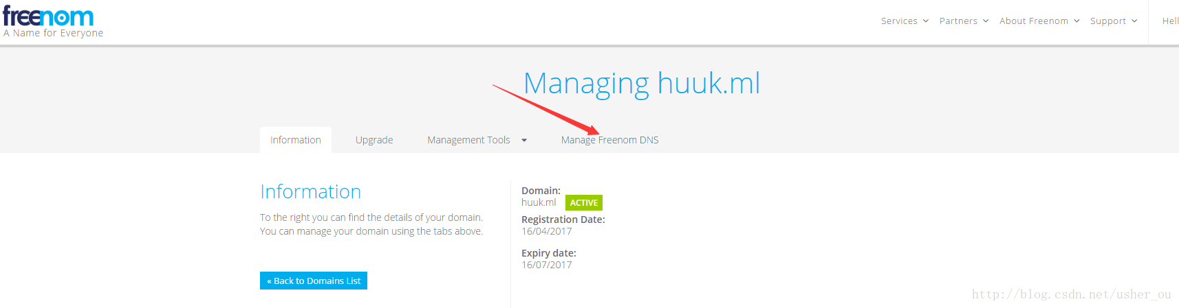Expand the Support chevron arrow
1179x308 pixels.
tap(1134, 21)
